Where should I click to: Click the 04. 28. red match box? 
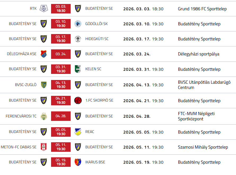pos(61,116)
